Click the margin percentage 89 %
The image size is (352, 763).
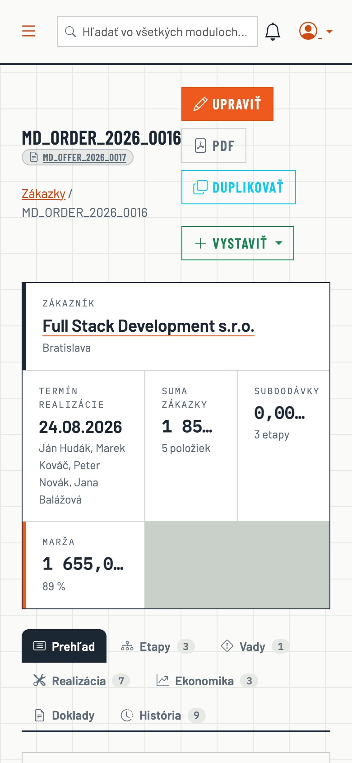(x=54, y=587)
